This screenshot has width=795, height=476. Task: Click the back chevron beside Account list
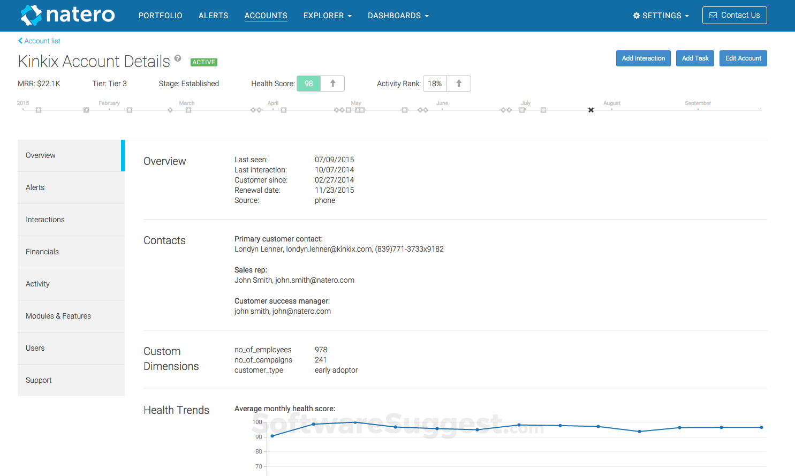pyautogui.click(x=20, y=41)
